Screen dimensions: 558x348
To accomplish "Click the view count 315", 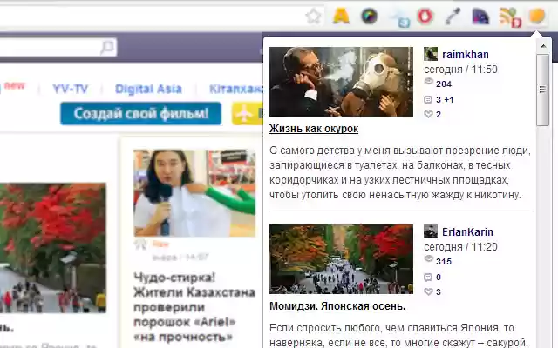I will click(x=444, y=262).
